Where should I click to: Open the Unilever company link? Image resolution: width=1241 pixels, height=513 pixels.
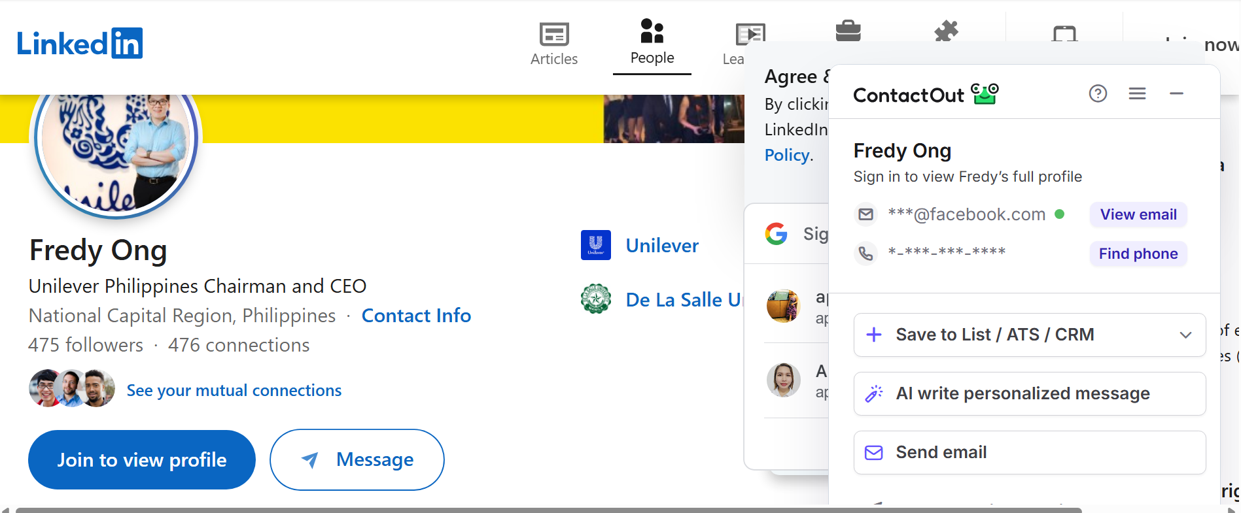pos(662,246)
